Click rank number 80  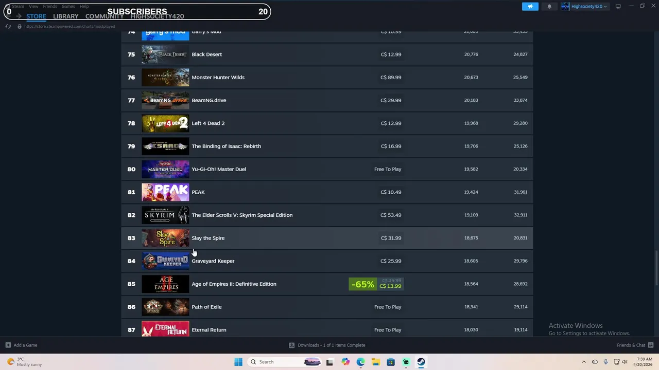tap(131, 169)
